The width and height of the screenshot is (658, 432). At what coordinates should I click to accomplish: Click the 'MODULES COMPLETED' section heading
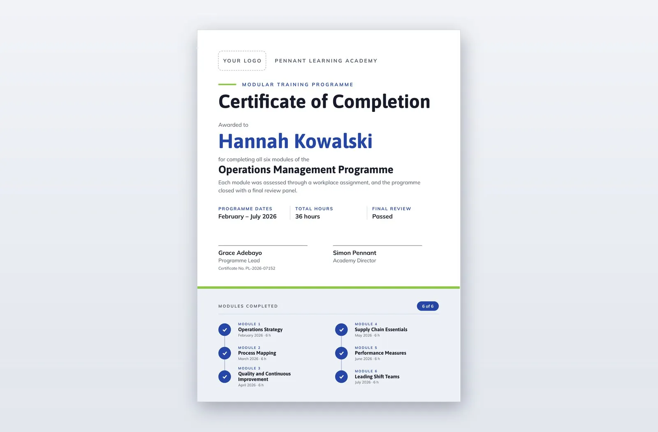pyautogui.click(x=248, y=306)
